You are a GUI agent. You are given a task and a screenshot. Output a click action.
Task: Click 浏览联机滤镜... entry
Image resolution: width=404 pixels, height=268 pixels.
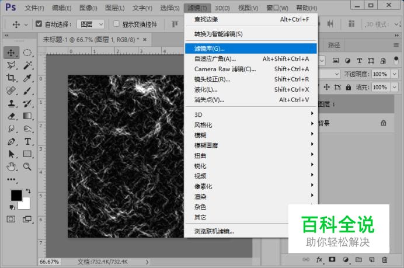pos(214,231)
